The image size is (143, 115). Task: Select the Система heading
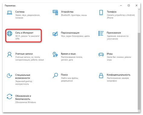pos(20,12)
